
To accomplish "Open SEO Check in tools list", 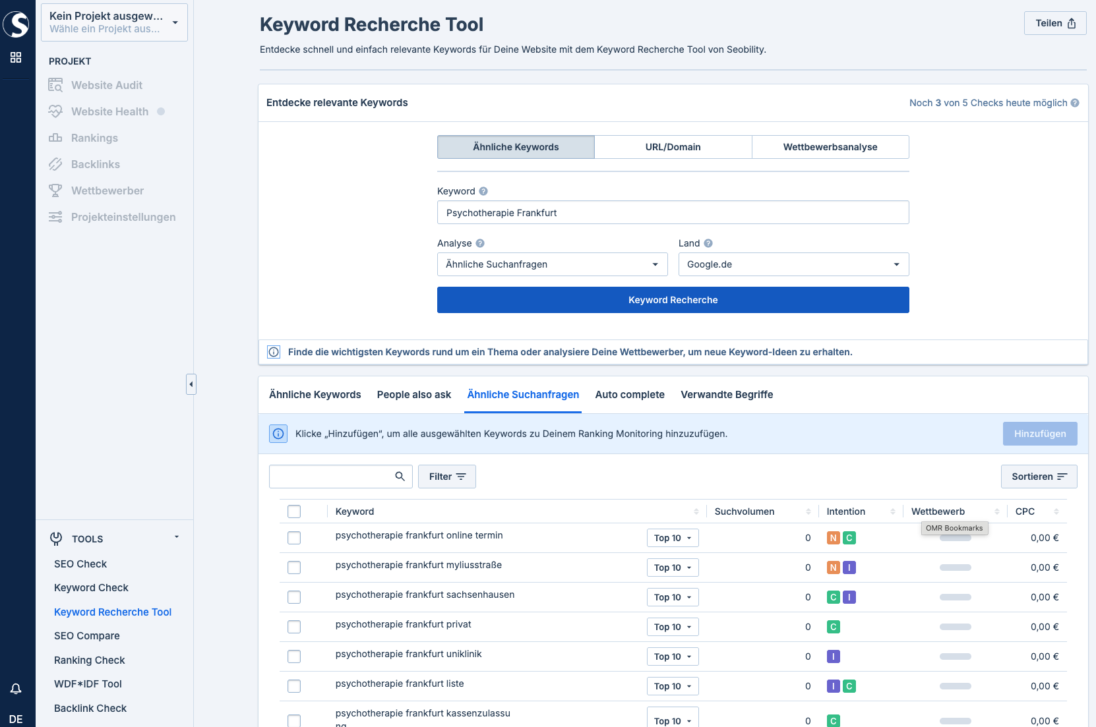I will click(80, 564).
